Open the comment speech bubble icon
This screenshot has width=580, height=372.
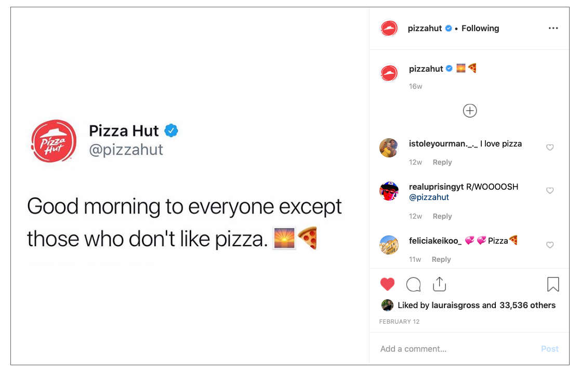pyautogui.click(x=413, y=284)
